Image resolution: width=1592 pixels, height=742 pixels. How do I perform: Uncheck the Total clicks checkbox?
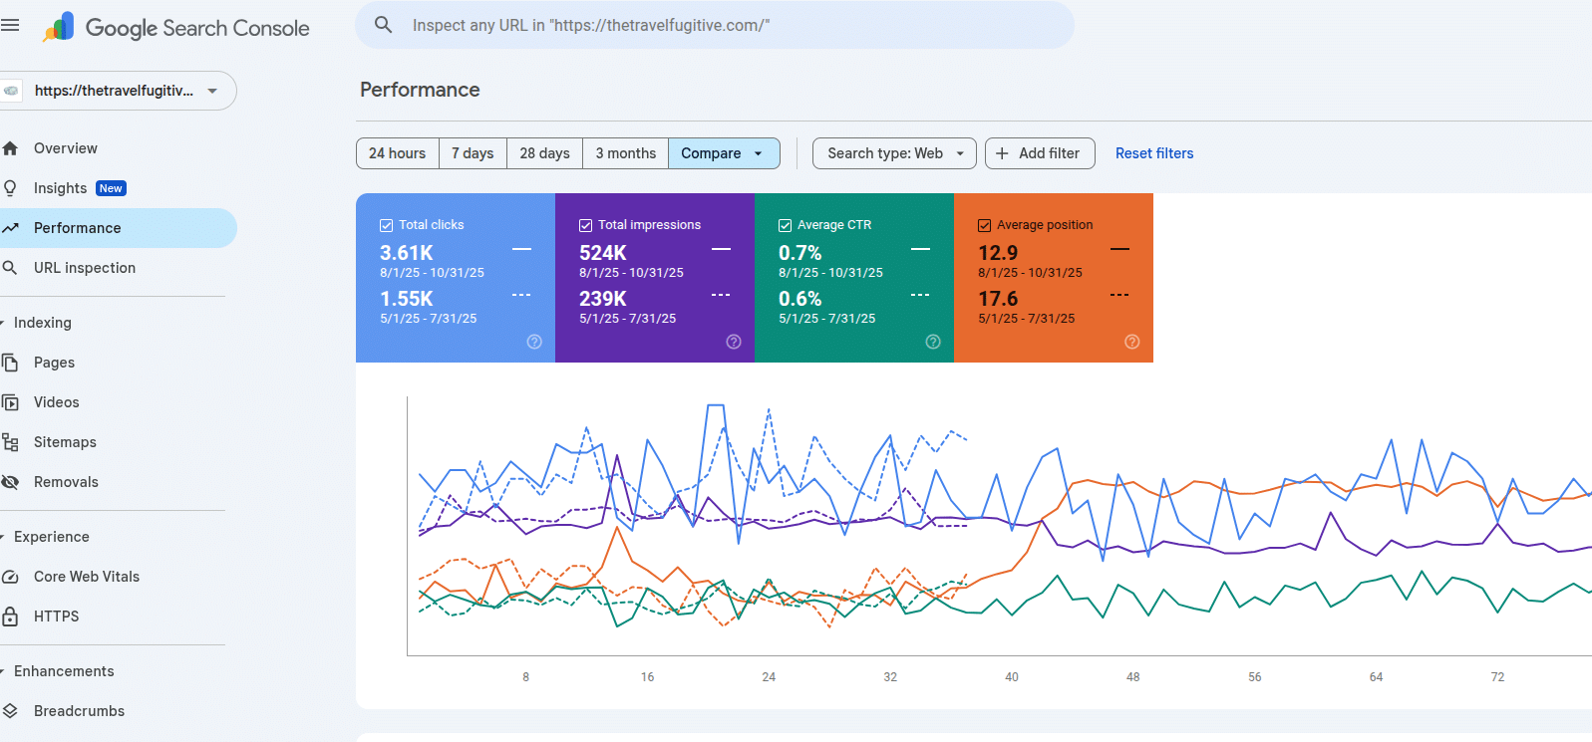(387, 225)
